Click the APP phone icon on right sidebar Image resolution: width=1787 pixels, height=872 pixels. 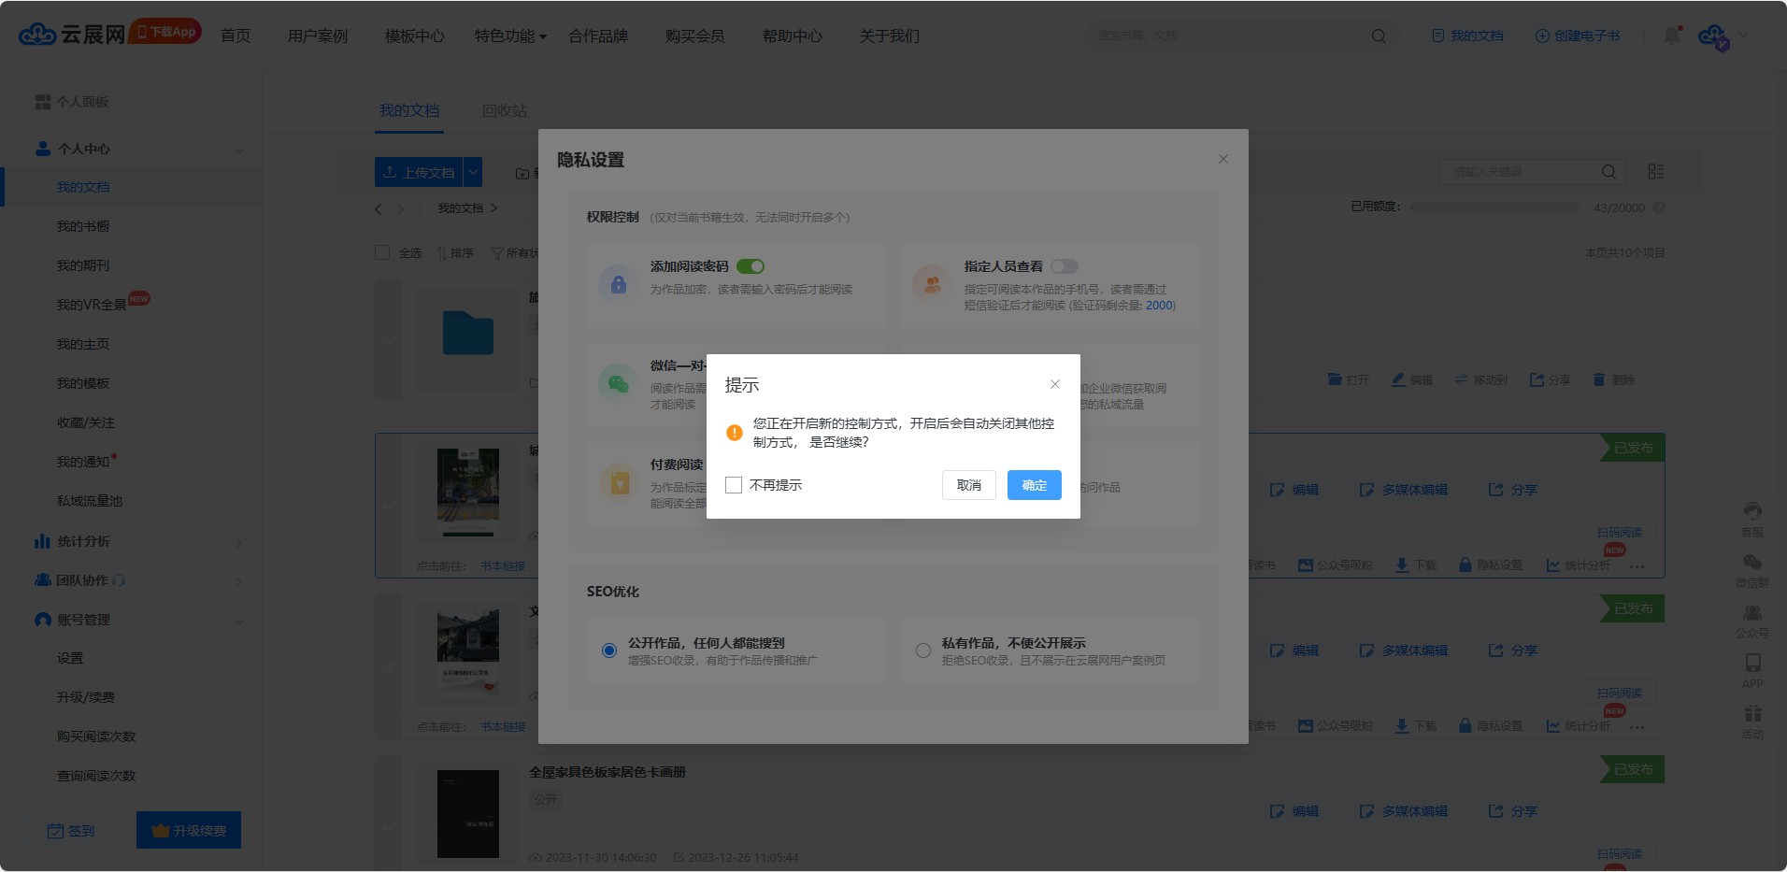(1752, 664)
